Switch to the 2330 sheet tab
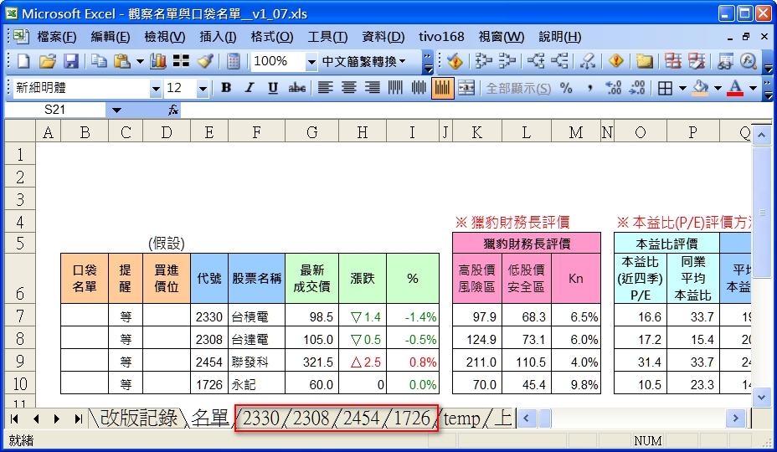 pyautogui.click(x=261, y=419)
